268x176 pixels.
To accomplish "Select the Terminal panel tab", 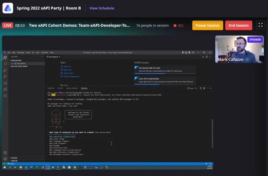I will coord(84,88).
